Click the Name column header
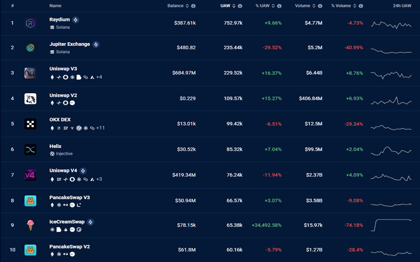The height and width of the screenshot is (262, 420). (56, 6)
